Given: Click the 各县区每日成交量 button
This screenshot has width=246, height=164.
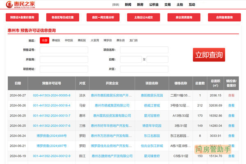Looking at the screenshot, I should (x=63, y=17).
